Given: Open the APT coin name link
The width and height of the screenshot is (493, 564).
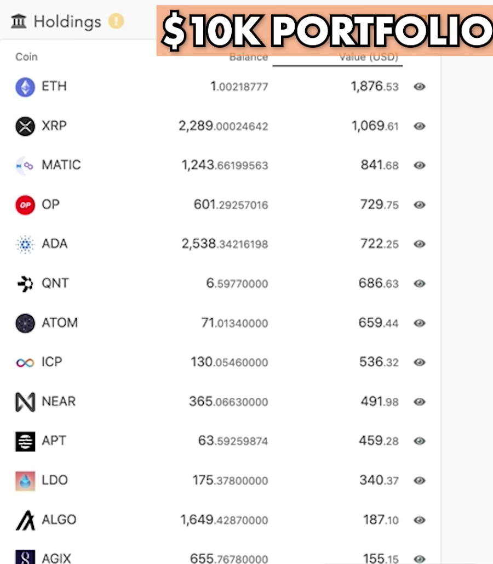Looking at the screenshot, I should 54,441.
